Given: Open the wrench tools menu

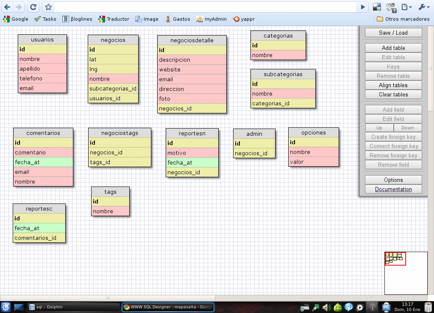Looking at the screenshot, I should tap(424, 7).
